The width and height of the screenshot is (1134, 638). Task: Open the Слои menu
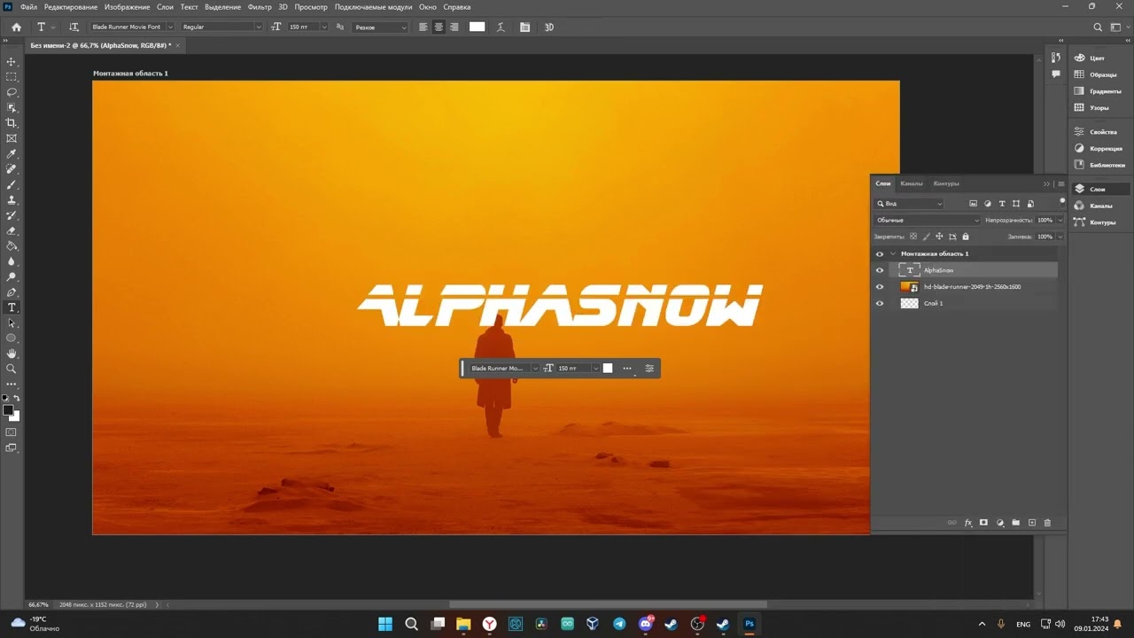[x=165, y=6]
